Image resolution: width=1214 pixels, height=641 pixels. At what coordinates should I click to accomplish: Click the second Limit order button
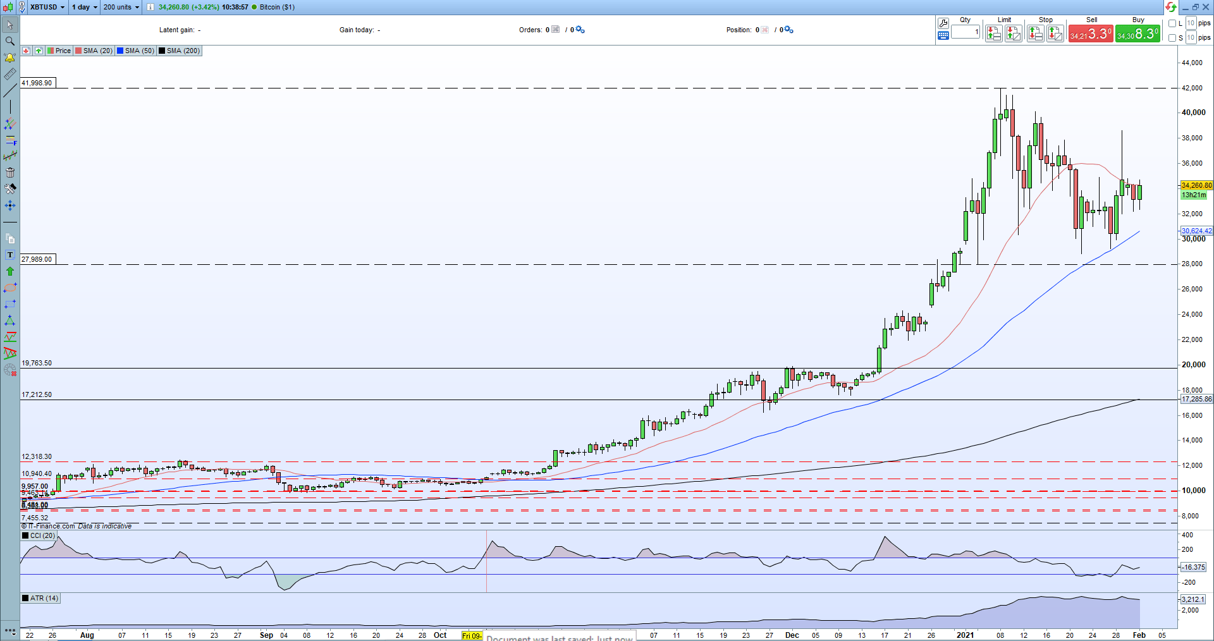coord(1014,34)
